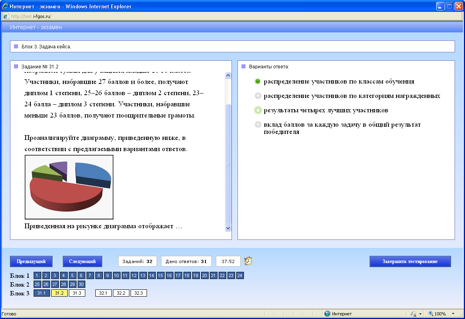Click the zoom magnifier icon in status bar

point(431,314)
